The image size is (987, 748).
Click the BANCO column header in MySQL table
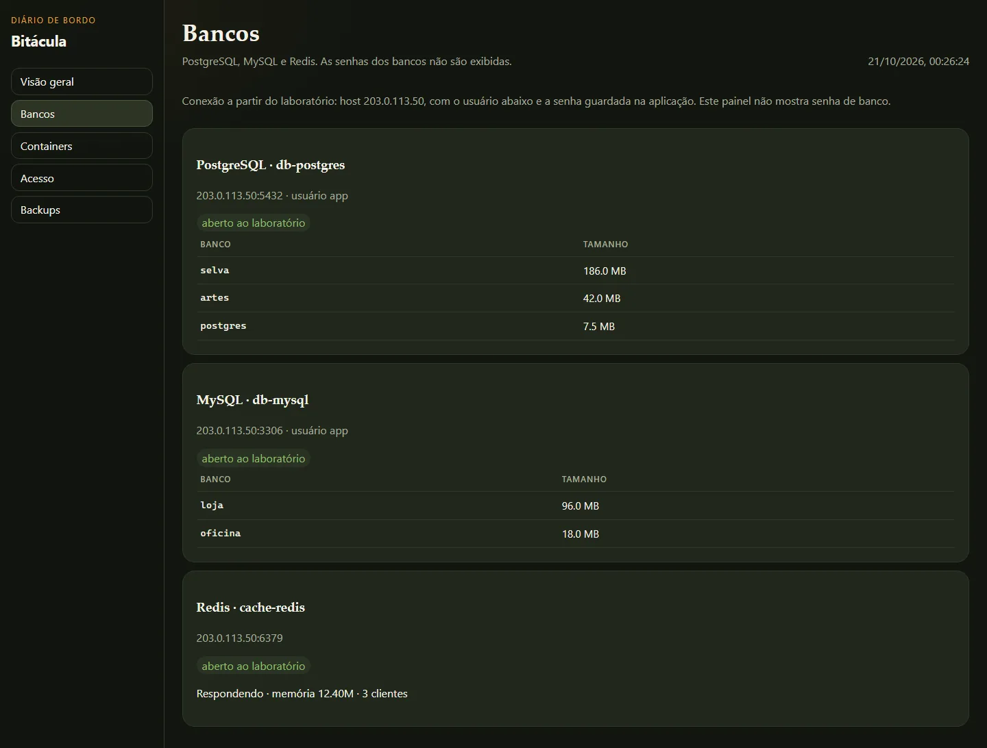215,479
